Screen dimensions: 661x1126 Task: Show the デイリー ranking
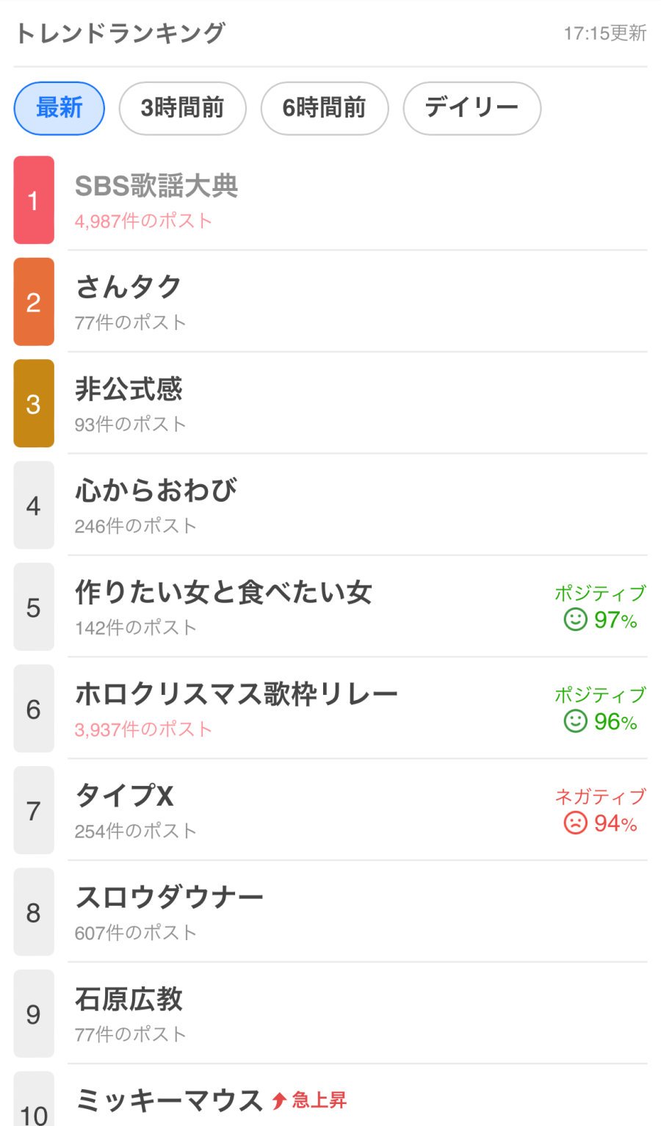pos(472,108)
